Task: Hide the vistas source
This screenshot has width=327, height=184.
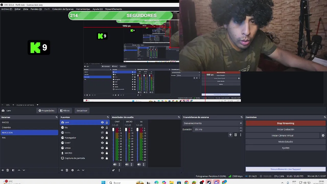Action: tap(102, 148)
